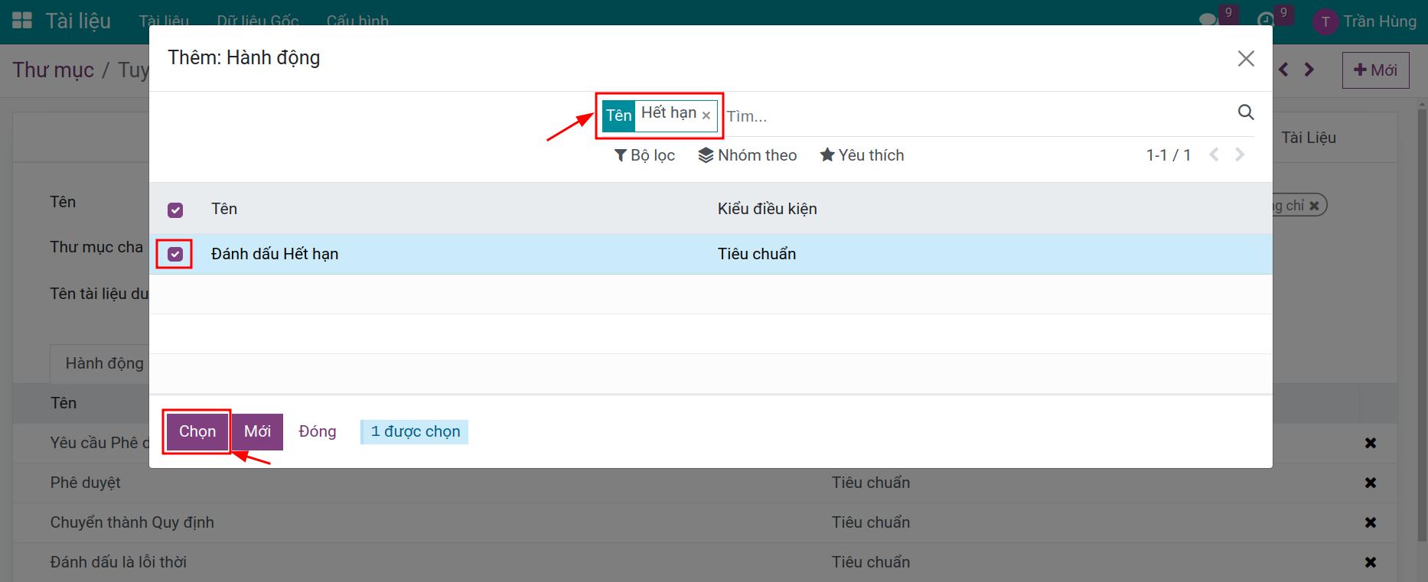Delete the Yêu cầu Phê duyệt row
Screen dimensions: 1428x582
[1371, 443]
